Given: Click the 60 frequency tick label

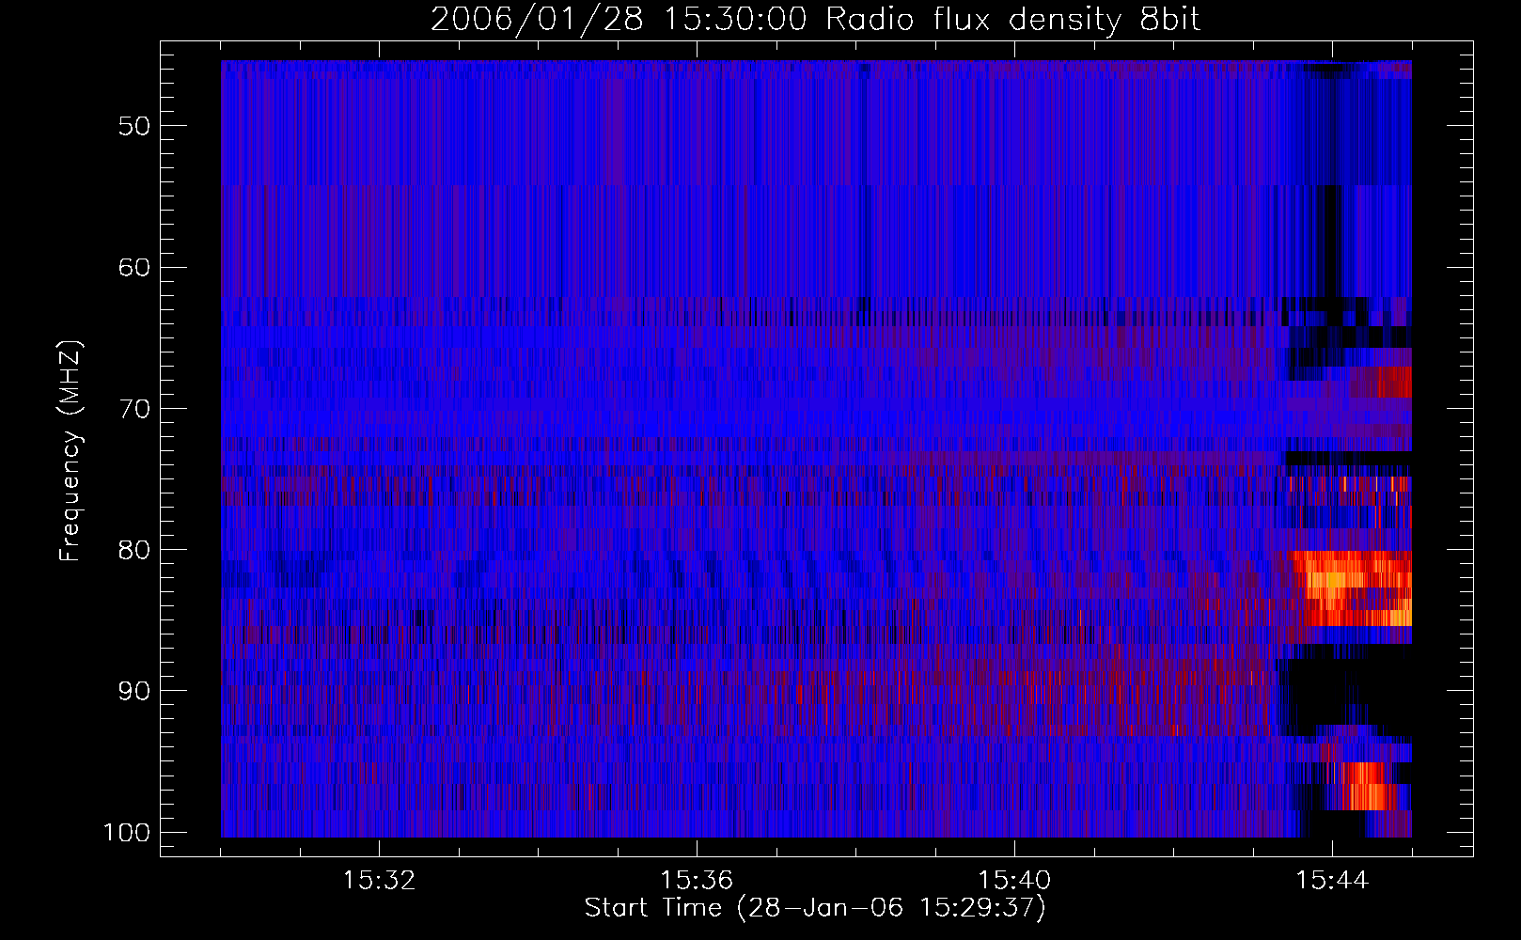Looking at the screenshot, I should (x=134, y=267).
